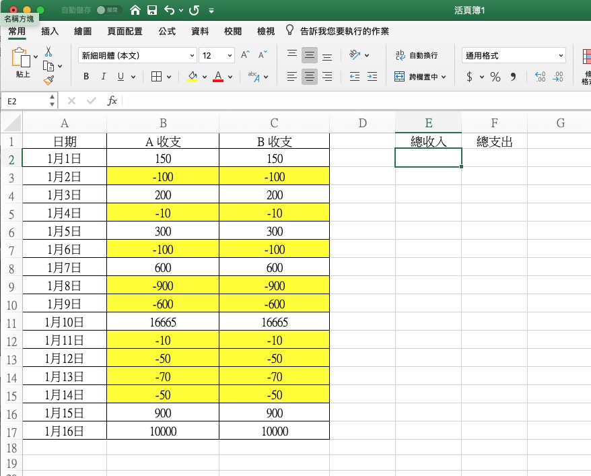Toggle bold formatting
The height and width of the screenshot is (476, 591).
[x=86, y=77]
